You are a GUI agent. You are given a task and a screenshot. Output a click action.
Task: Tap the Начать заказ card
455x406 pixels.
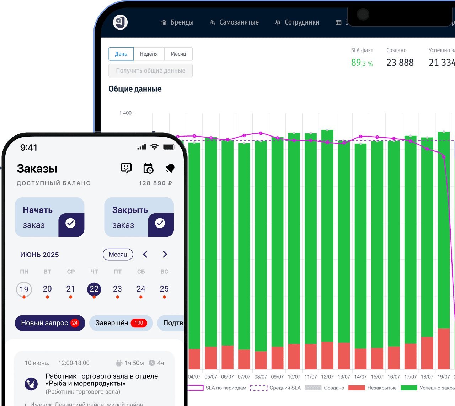pyautogui.click(x=49, y=217)
